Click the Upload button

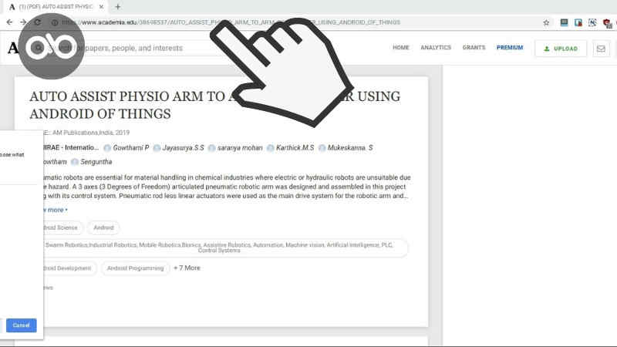click(561, 49)
